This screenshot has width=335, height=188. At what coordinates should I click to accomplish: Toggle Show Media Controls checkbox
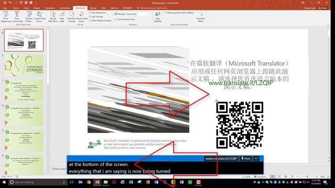[x=90, y=20]
